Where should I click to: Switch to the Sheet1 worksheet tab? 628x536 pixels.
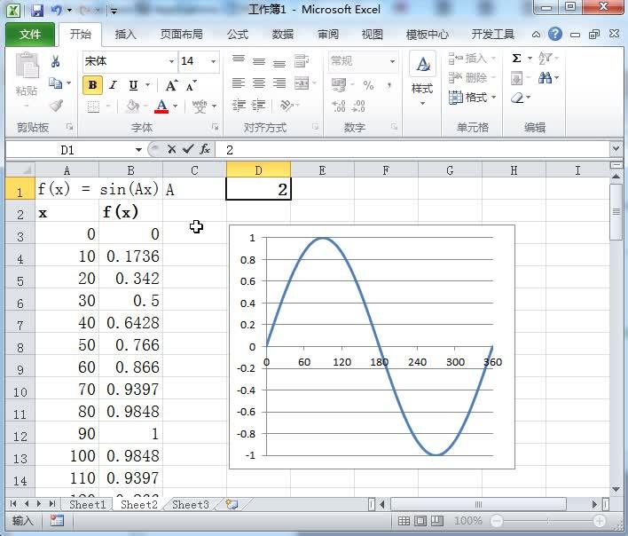pos(87,504)
